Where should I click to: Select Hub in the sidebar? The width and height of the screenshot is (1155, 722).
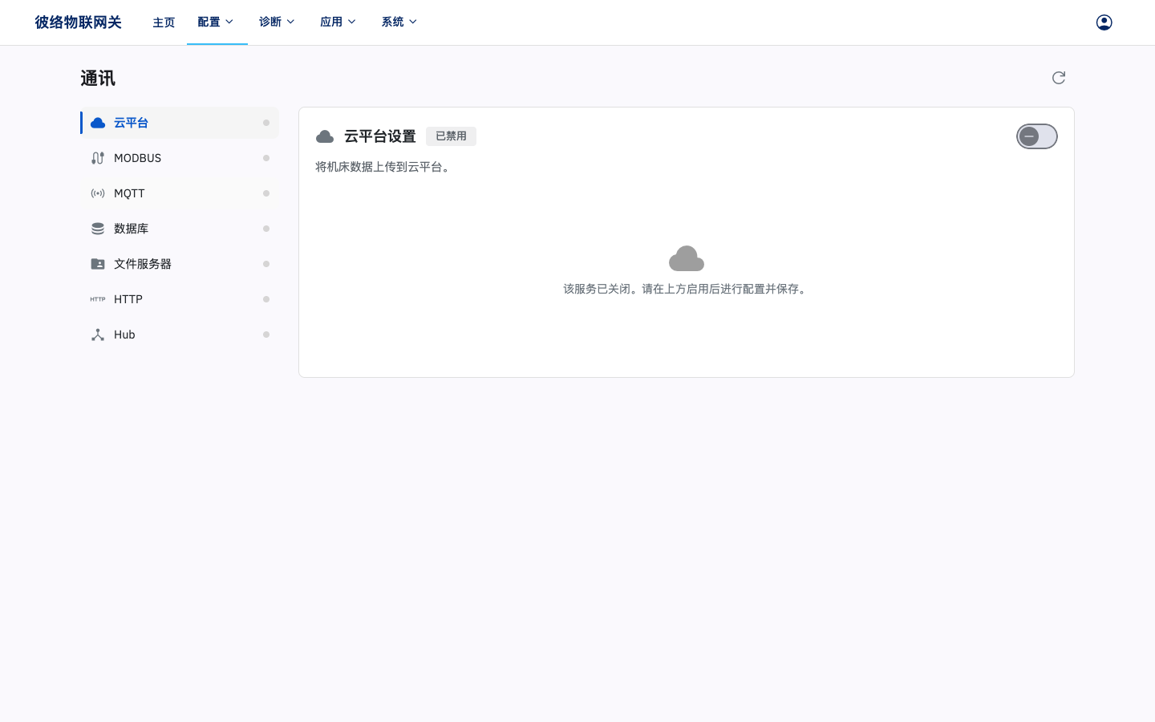coord(180,335)
